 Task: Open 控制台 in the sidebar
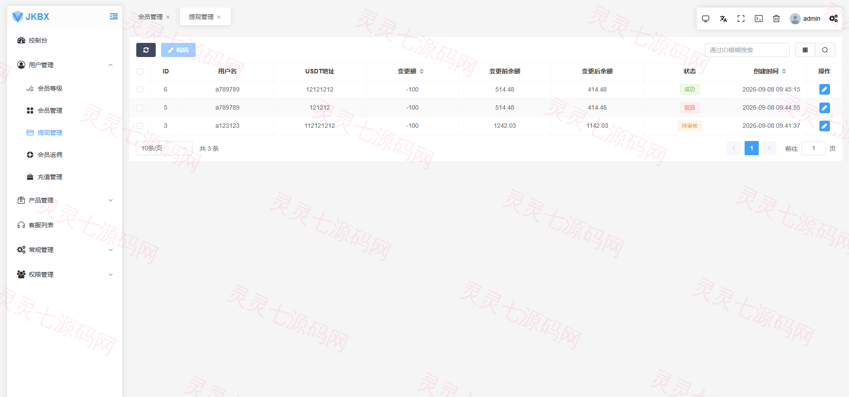point(65,40)
